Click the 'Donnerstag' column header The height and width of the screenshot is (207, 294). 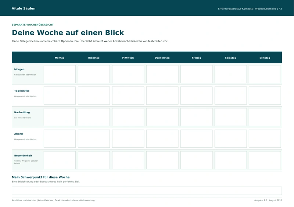click(x=162, y=58)
